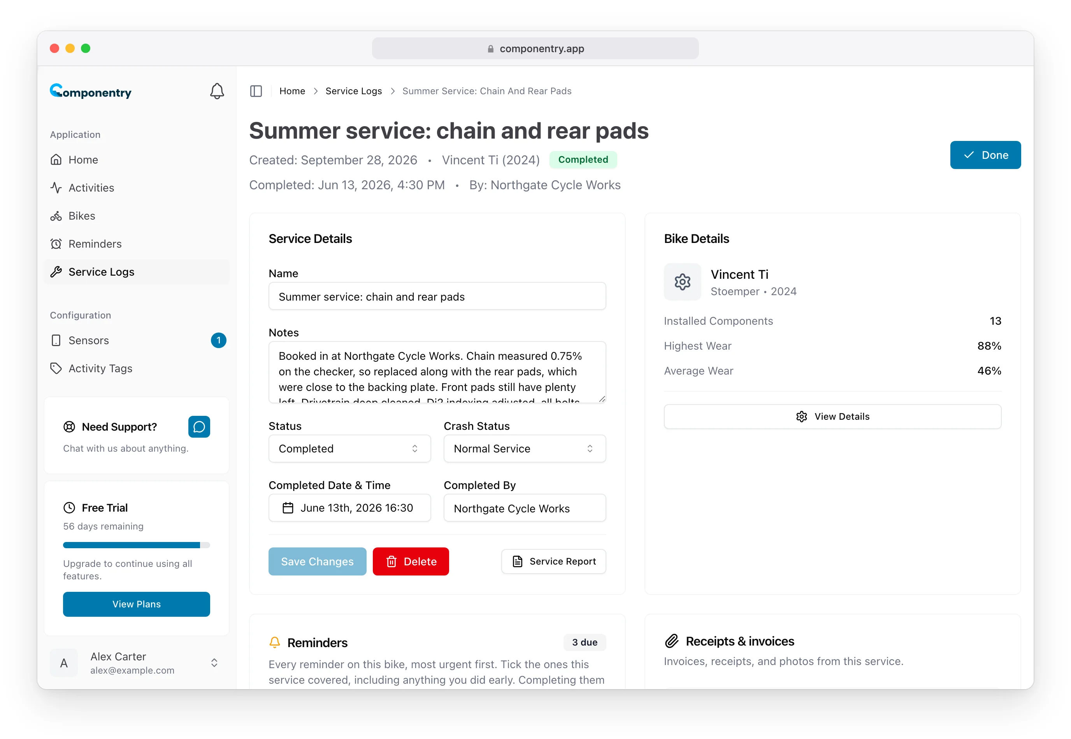Screen dimensions: 1071x739
Task: Click the calendar icon in the date field
Action: 288,508
